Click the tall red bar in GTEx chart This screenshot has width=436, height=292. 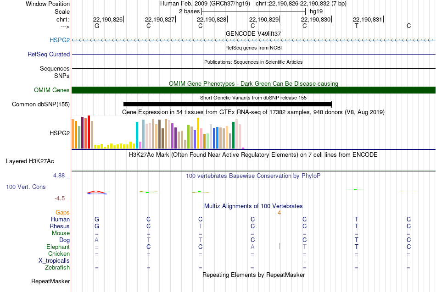point(89,132)
